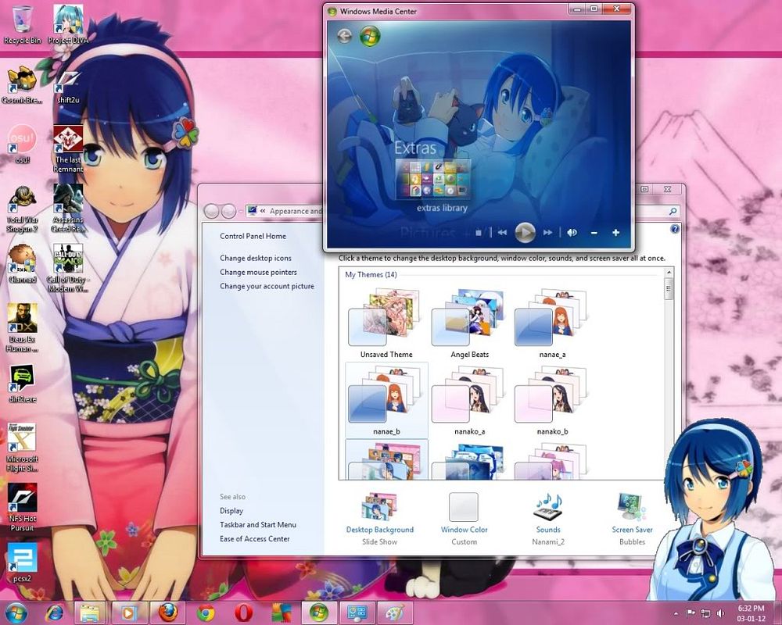
Task: Click the Control Panel back button
Action: point(211,211)
